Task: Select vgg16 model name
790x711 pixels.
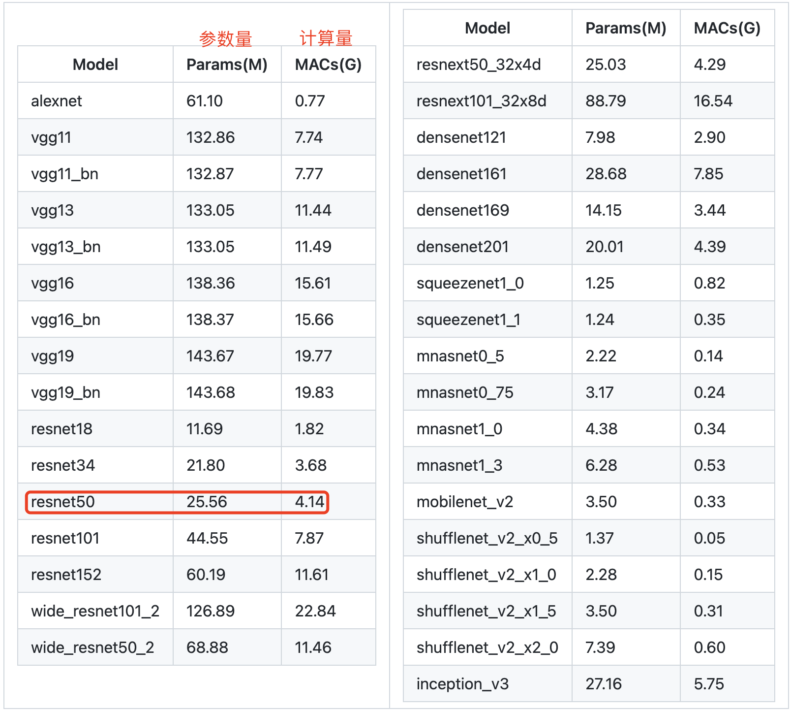Action: tap(52, 283)
